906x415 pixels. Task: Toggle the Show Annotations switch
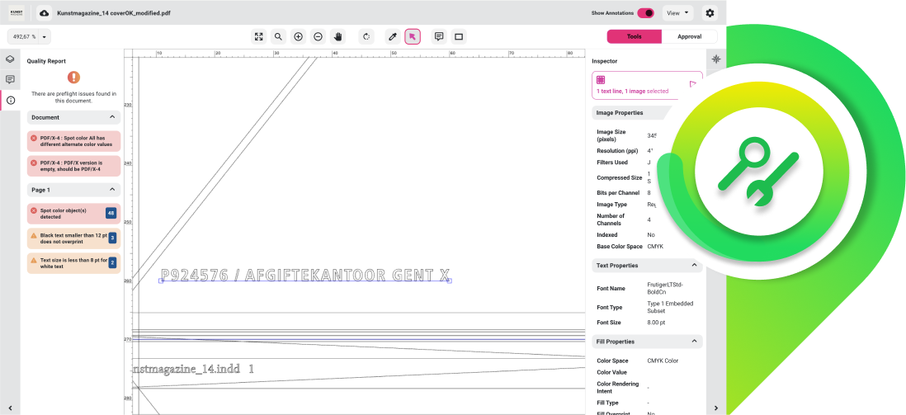pos(645,12)
